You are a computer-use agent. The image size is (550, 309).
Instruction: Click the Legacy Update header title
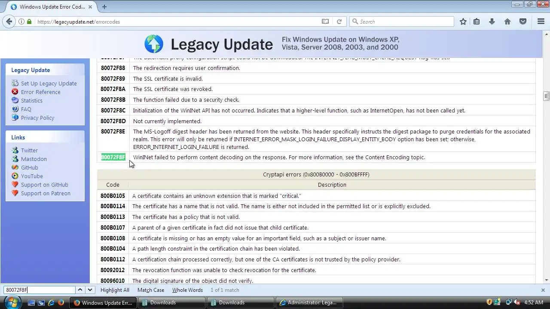click(222, 44)
